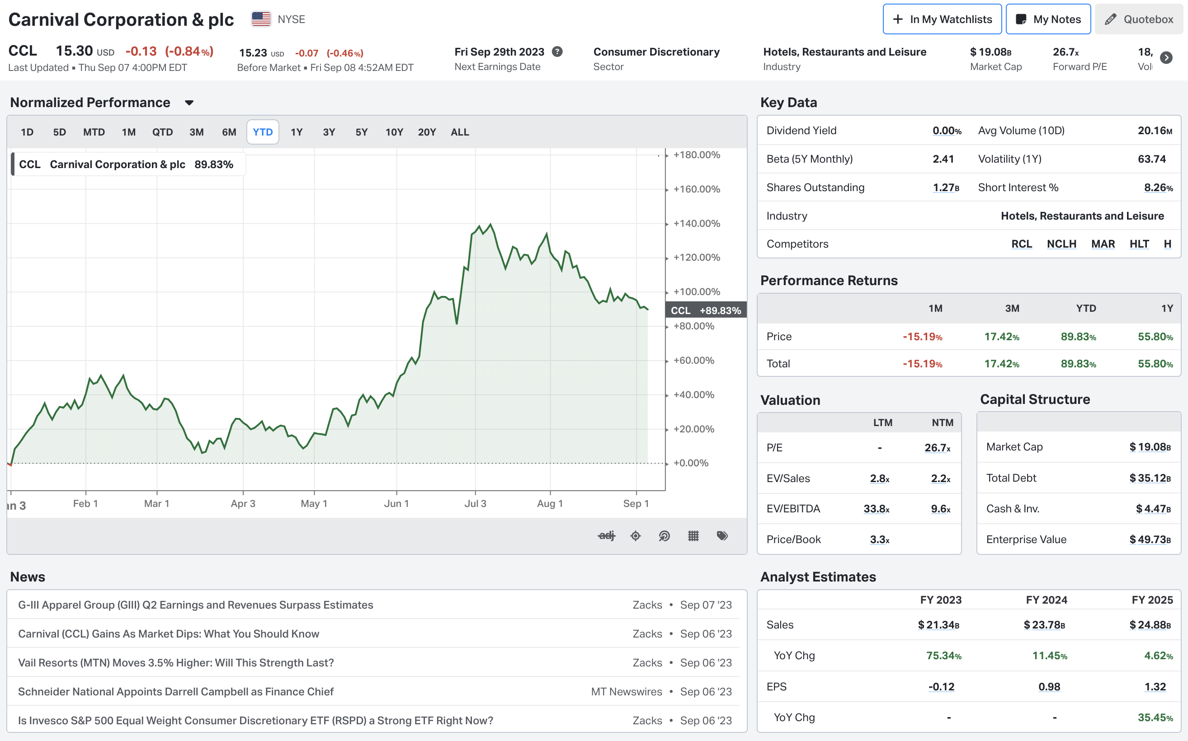1188x741 pixels.
Task: Click the Beta (5Y Monthly) value 2.41
Action: point(943,159)
